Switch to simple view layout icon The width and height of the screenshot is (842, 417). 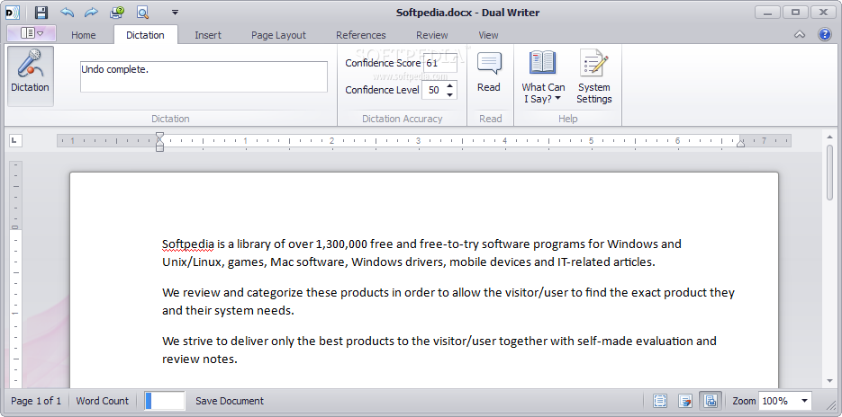tap(660, 401)
